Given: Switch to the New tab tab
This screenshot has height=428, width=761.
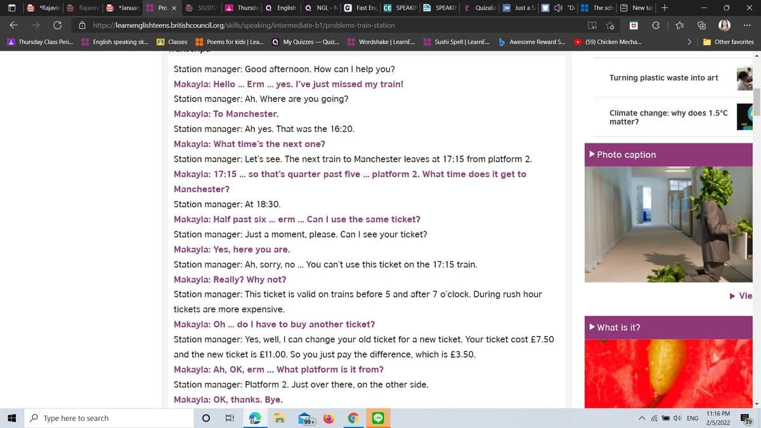Looking at the screenshot, I should click(x=637, y=8).
